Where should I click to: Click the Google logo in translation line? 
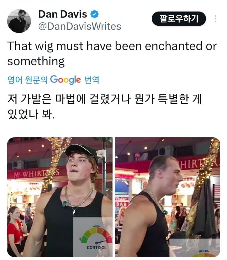tap(65, 80)
